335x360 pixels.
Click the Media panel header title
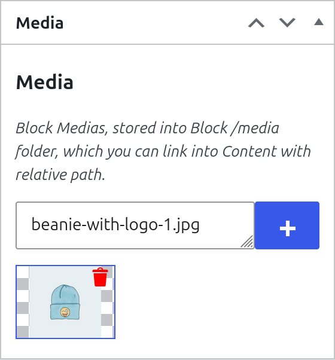[39, 23]
